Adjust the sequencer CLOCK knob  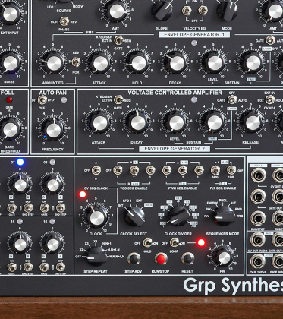tap(97, 217)
